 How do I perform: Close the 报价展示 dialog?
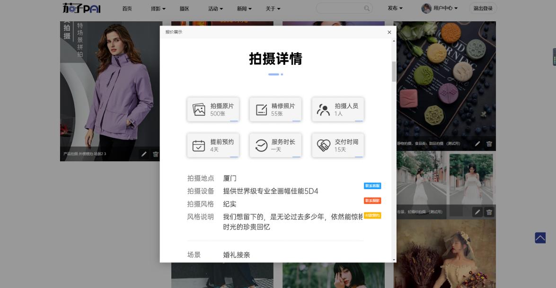389,32
